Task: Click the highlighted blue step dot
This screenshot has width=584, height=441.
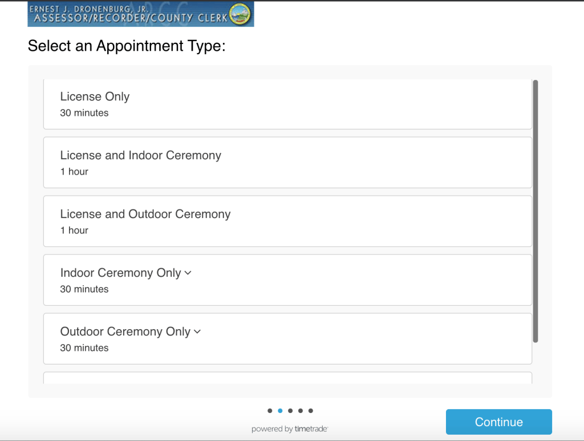Action: click(280, 411)
